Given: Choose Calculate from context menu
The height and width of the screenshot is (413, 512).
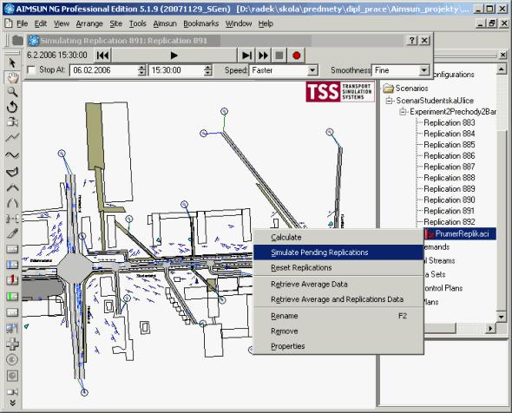Looking at the screenshot, I should (338, 238).
